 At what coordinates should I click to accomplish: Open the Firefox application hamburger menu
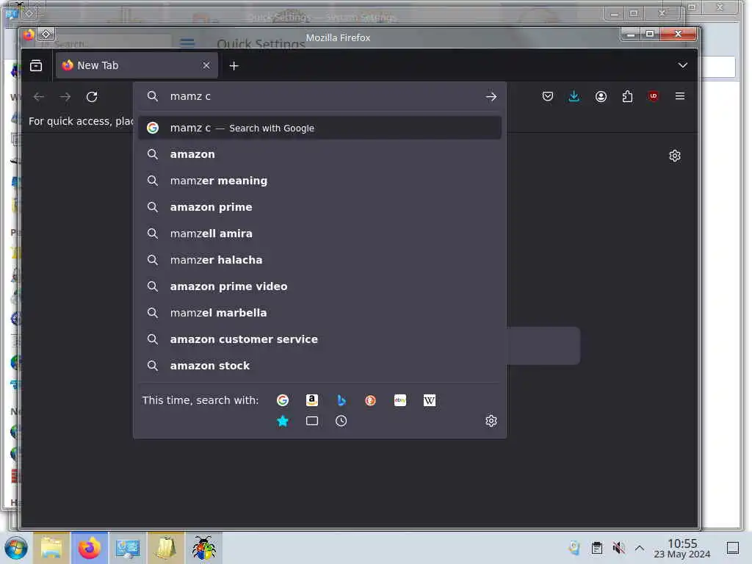pyautogui.click(x=679, y=96)
